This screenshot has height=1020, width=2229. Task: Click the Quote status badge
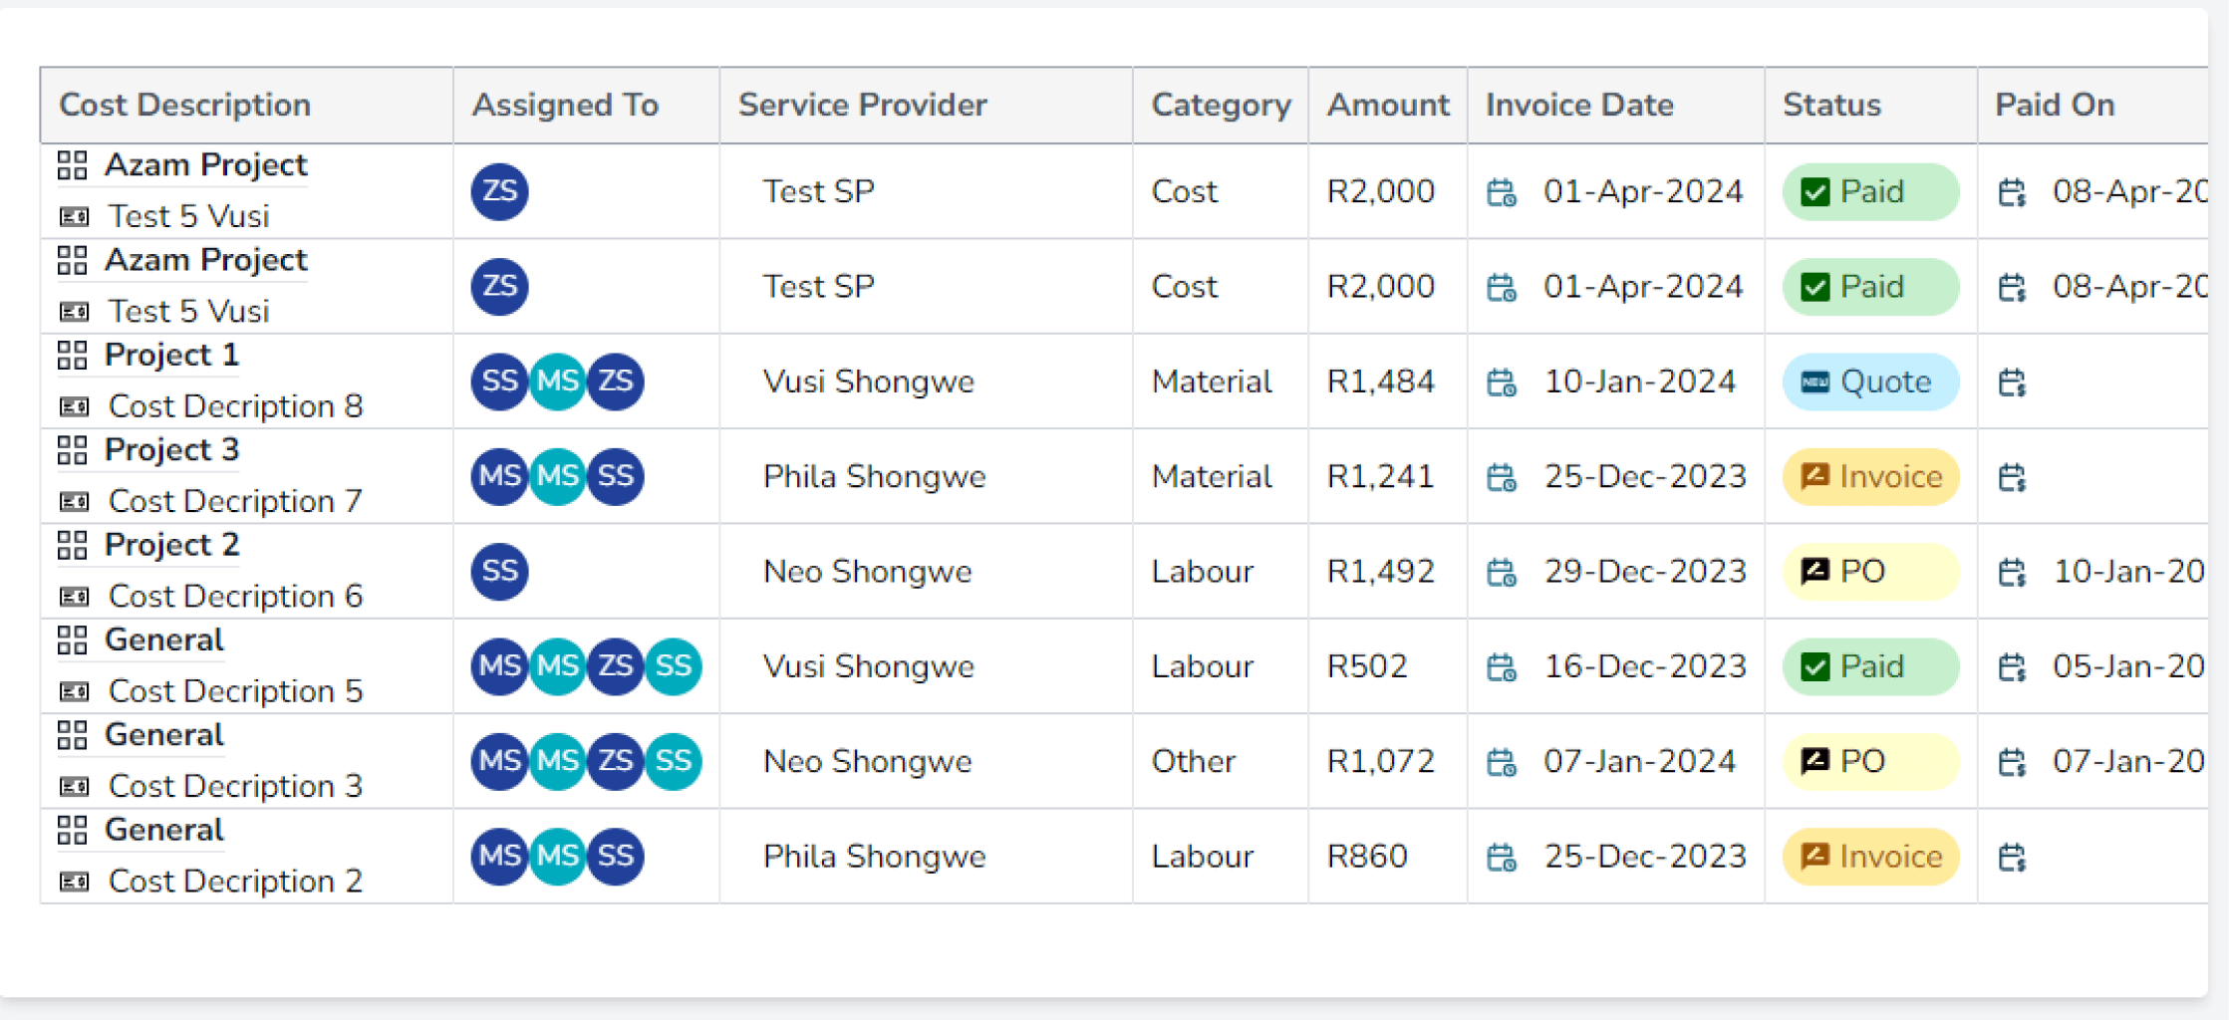(1869, 382)
